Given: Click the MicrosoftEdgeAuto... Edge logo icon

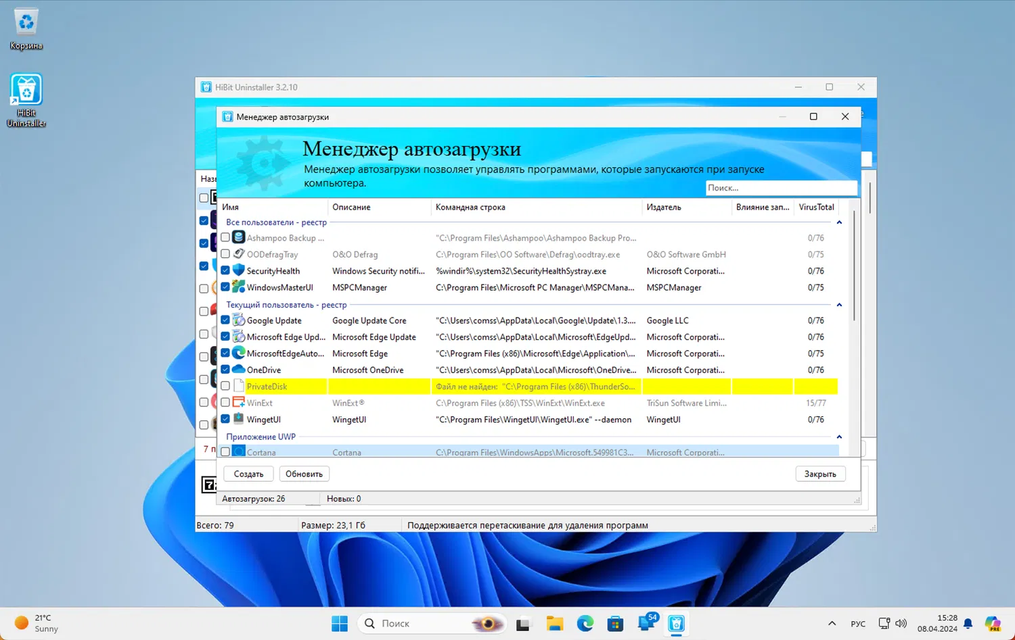Looking at the screenshot, I should 238,353.
